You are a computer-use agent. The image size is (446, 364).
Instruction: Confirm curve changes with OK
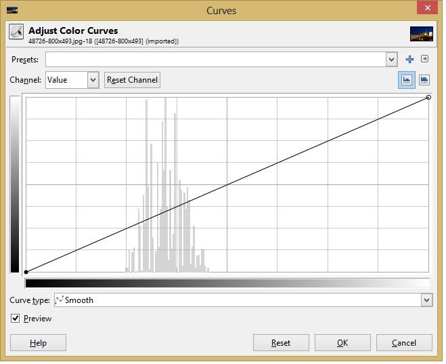pos(342,343)
